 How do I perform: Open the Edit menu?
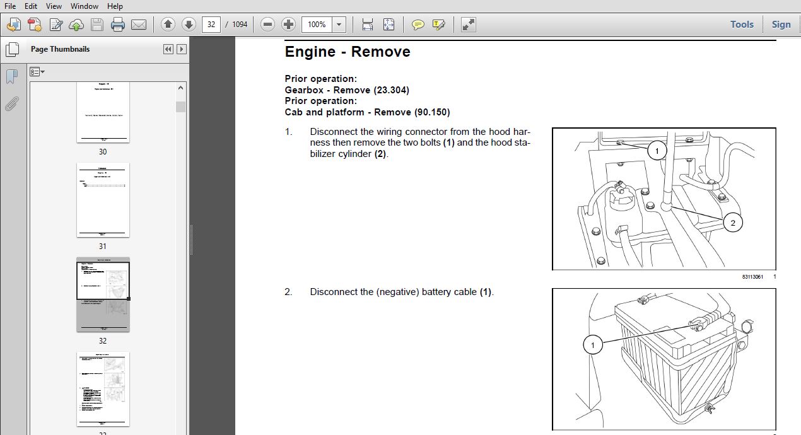(x=31, y=6)
